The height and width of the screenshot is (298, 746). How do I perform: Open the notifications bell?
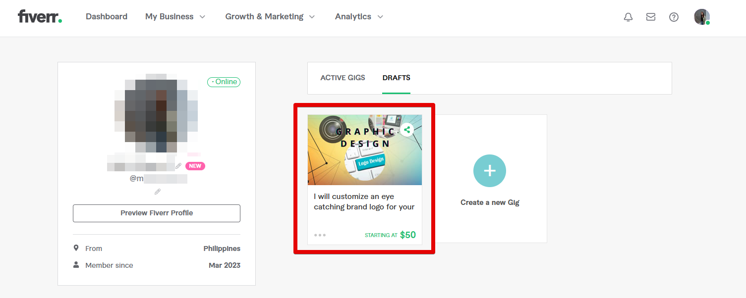click(x=628, y=16)
